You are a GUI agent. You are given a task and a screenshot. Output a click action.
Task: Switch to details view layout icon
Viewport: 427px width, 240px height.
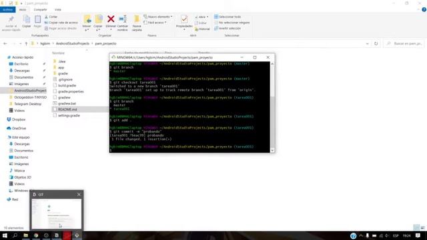[416, 227]
